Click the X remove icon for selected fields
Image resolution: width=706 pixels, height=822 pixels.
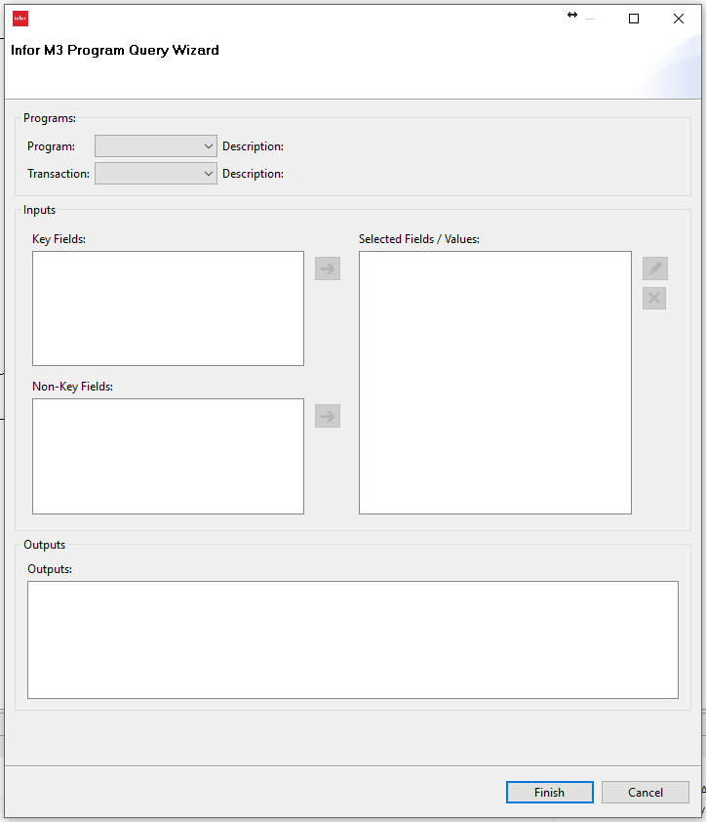(654, 299)
